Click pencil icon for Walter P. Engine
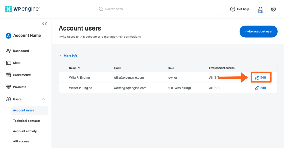Viewport: 284px width, 148px height. point(257,88)
